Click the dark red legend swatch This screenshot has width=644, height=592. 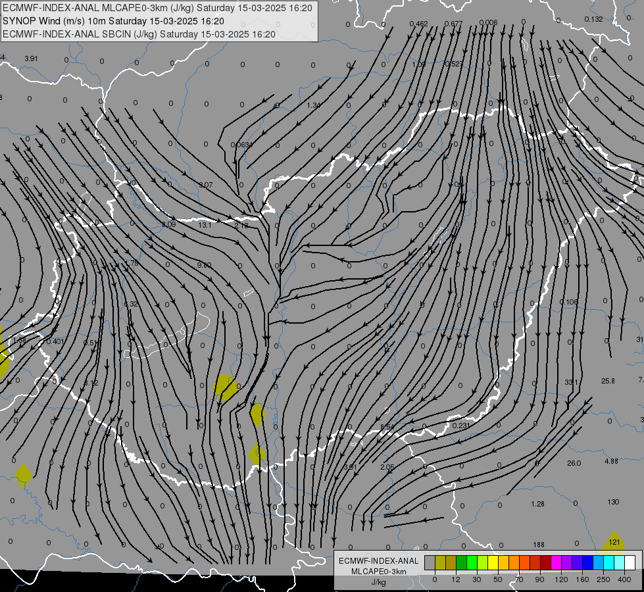546,562
